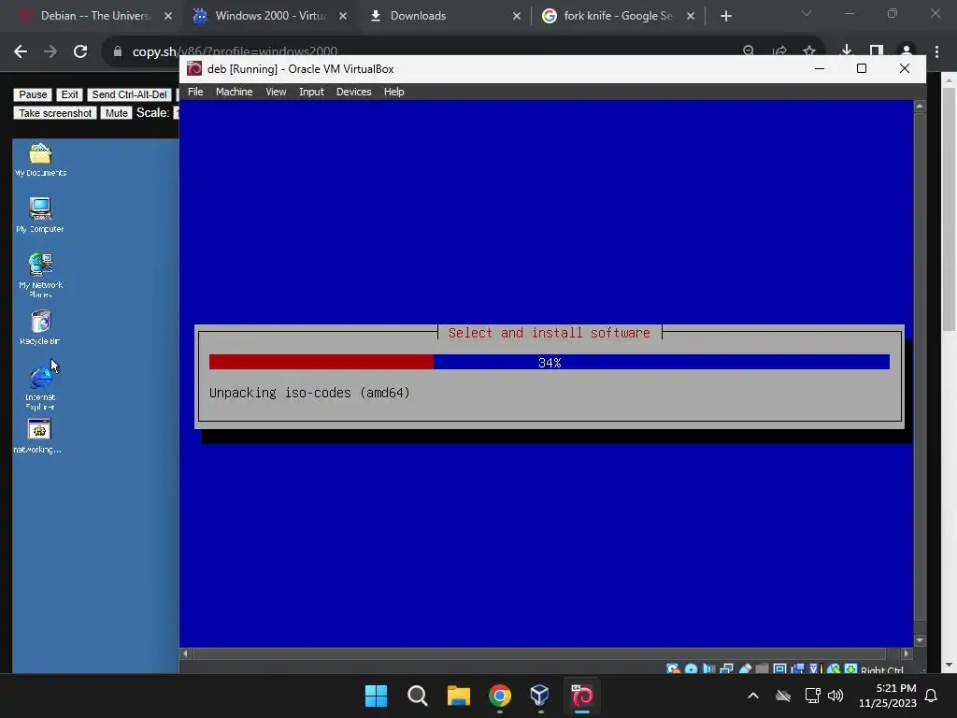Select the My Documents icon in Windows 2000

click(40, 159)
